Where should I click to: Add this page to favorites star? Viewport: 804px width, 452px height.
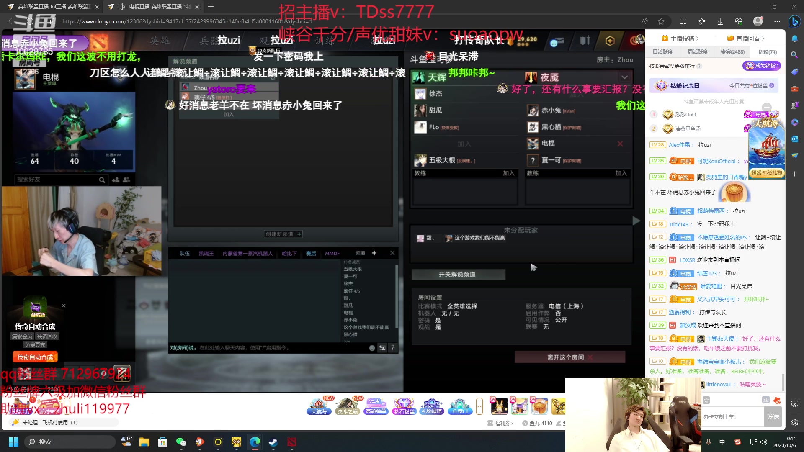point(661,21)
